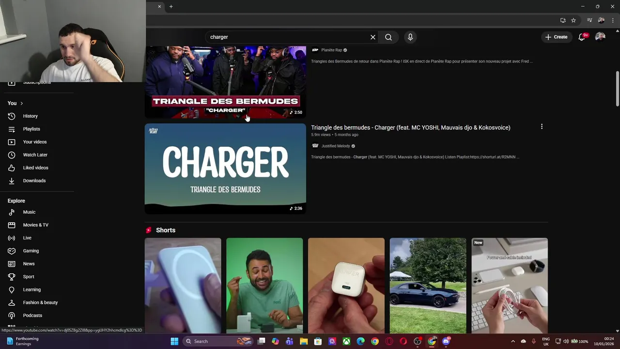This screenshot has height=349, width=620.
Task: Open Playlists in the sidebar
Action: 31,129
